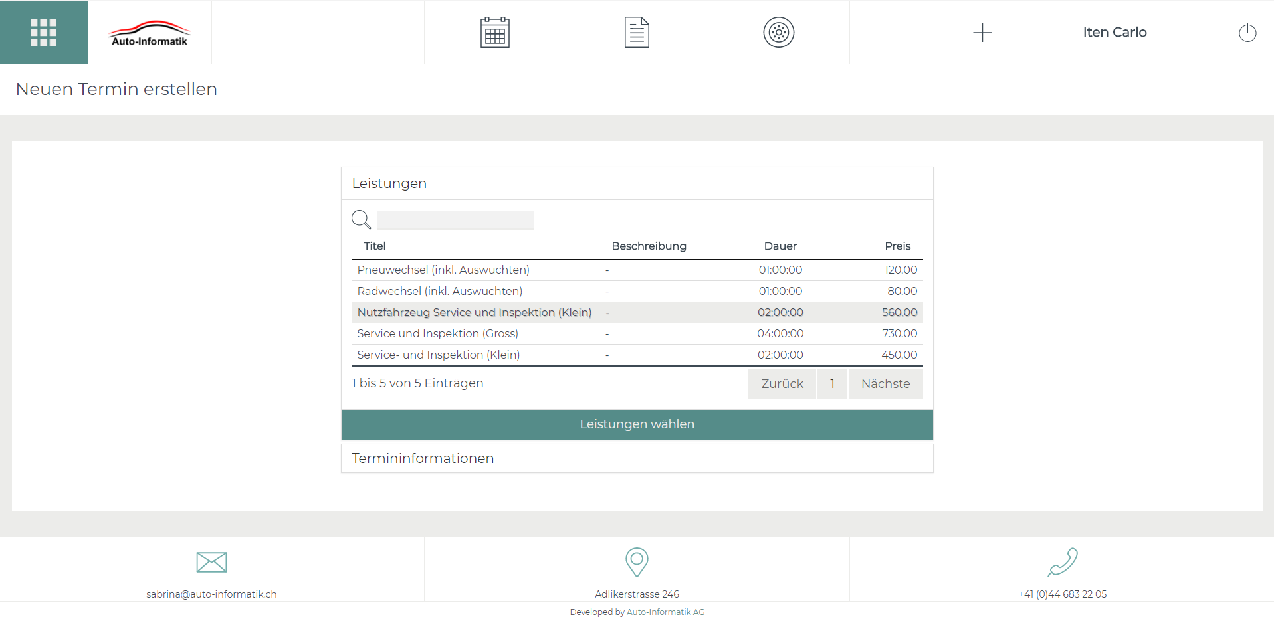
Task: Select Radwechsel (inkl. Auswuchten) row
Action: [x=637, y=291]
